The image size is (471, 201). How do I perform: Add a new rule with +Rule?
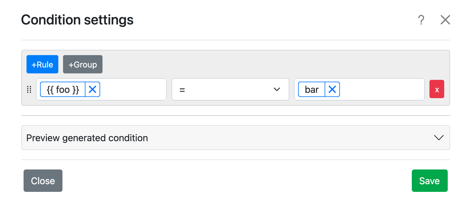pyautogui.click(x=42, y=64)
